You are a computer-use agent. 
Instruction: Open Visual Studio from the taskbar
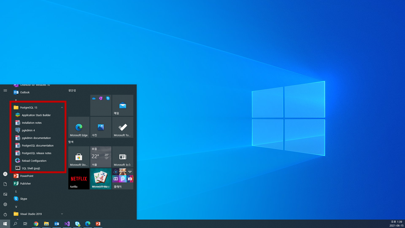(x=67, y=224)
